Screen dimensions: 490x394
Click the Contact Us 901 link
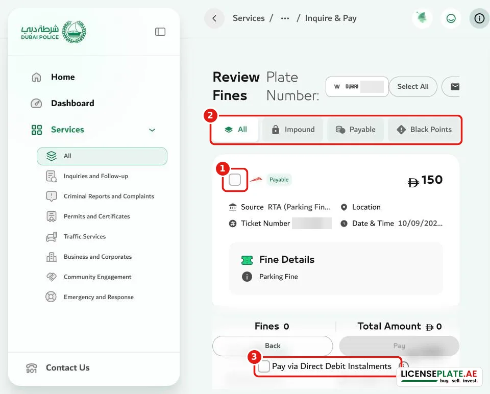pos(58,368)
